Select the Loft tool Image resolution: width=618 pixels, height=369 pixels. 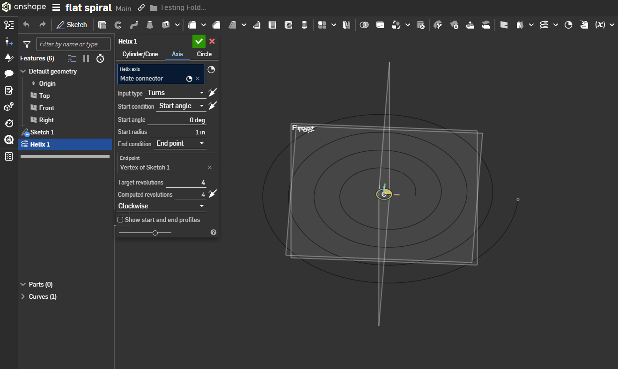[150, 25]
